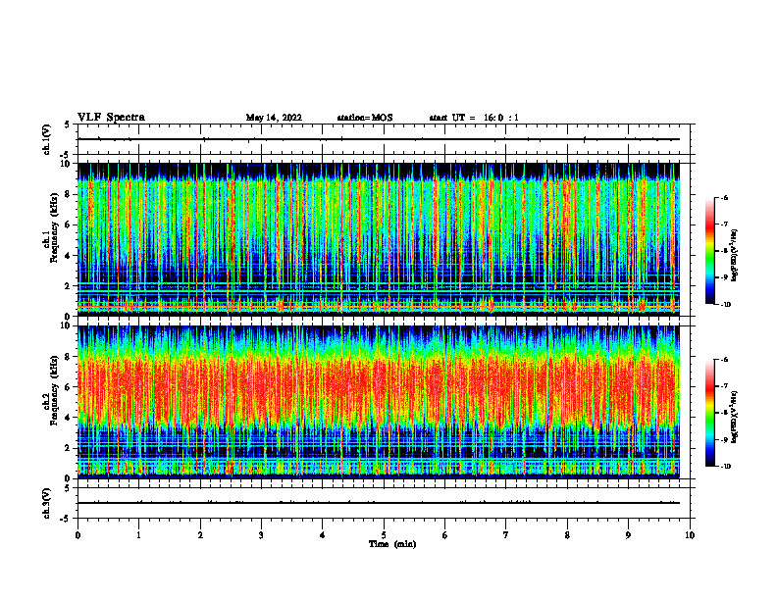Click the "VLF Spectra" plot title

coord(111,117)
